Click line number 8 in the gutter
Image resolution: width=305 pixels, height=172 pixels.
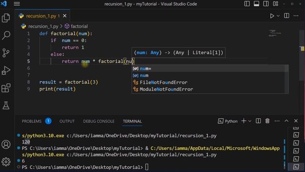(29, 82)
